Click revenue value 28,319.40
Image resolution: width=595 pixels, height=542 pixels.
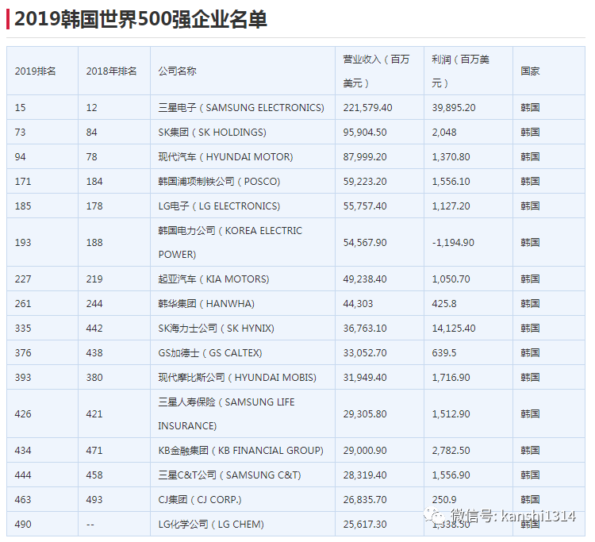pos(365,475)
